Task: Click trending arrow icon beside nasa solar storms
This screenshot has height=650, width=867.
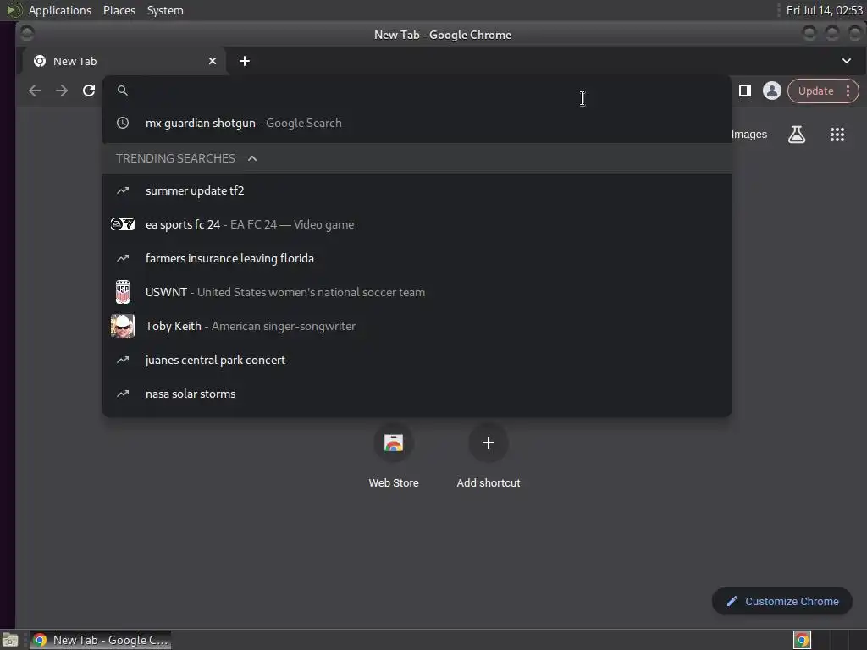Action: [123, 394]
